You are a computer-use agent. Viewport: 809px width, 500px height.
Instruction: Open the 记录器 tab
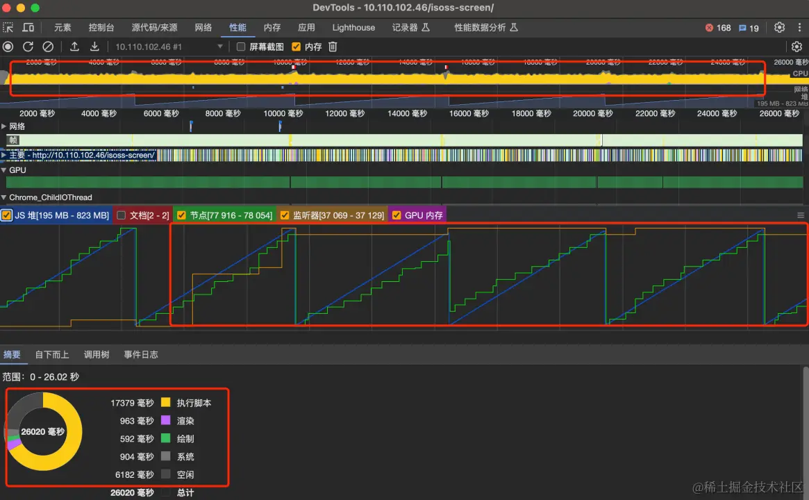point(410,27)
